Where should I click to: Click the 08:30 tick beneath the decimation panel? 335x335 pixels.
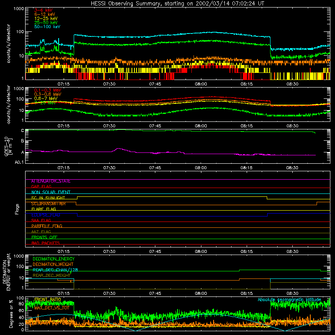click(292, 294)
